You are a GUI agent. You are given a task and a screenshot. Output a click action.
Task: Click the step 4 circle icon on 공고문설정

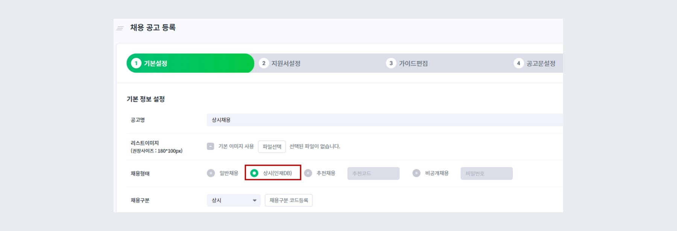coord(518,63)
